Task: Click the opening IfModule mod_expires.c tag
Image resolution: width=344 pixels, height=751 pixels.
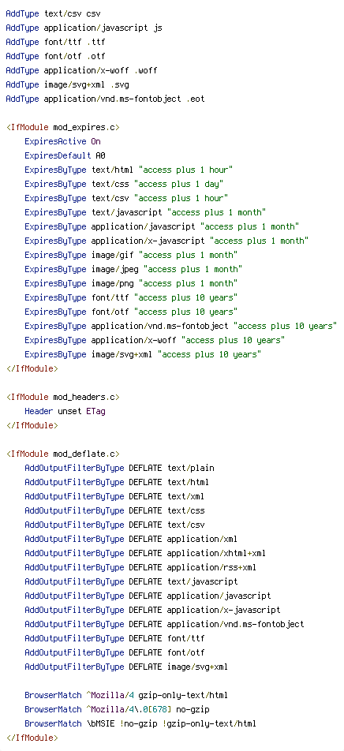Action: pyautogui.click(x=63, y=128)
